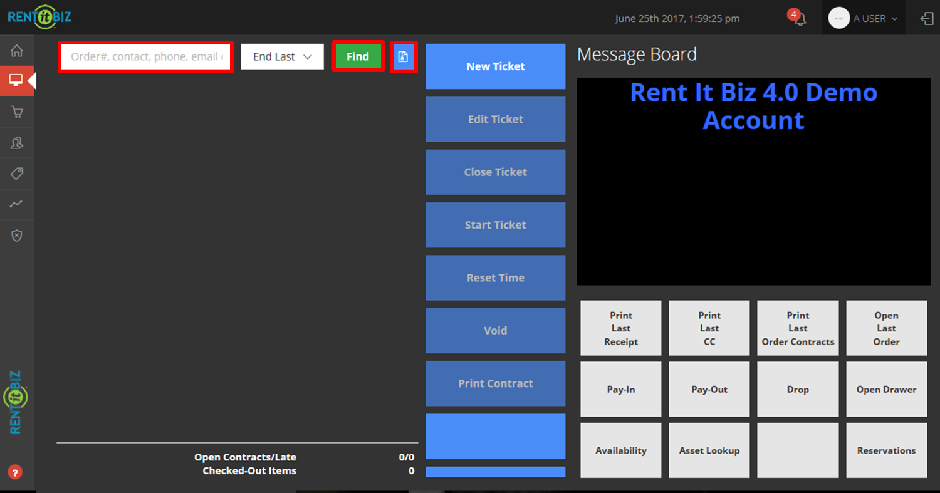Viewport: 940px width, 493px height.
Task: Click the New Ticket button
Action: pyautogui.click(x=496, y=66)
